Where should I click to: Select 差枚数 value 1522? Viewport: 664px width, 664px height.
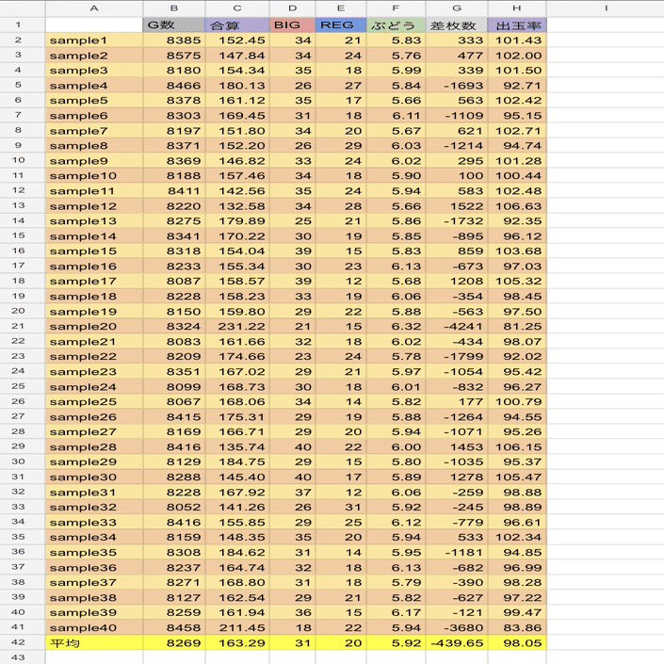[457, 206]
